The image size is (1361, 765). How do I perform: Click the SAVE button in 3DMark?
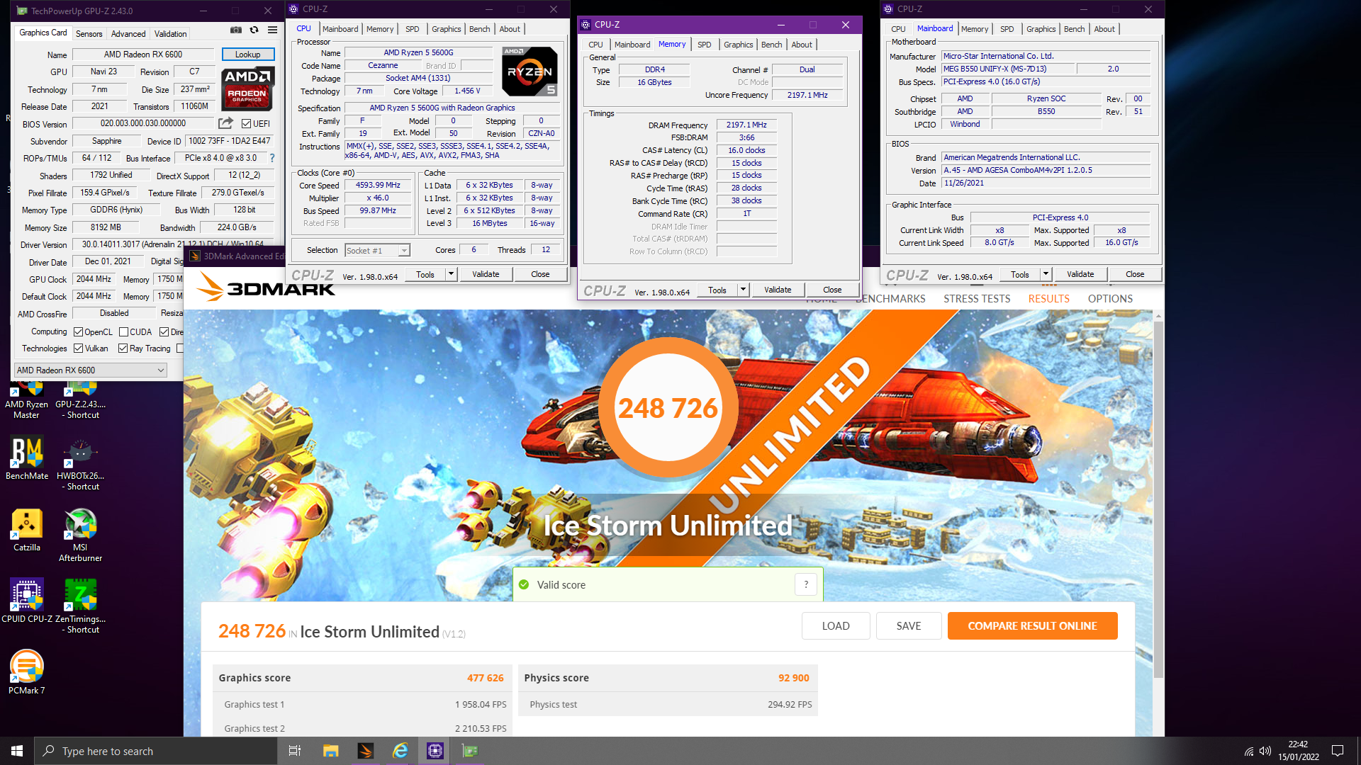tap(909, 626)
